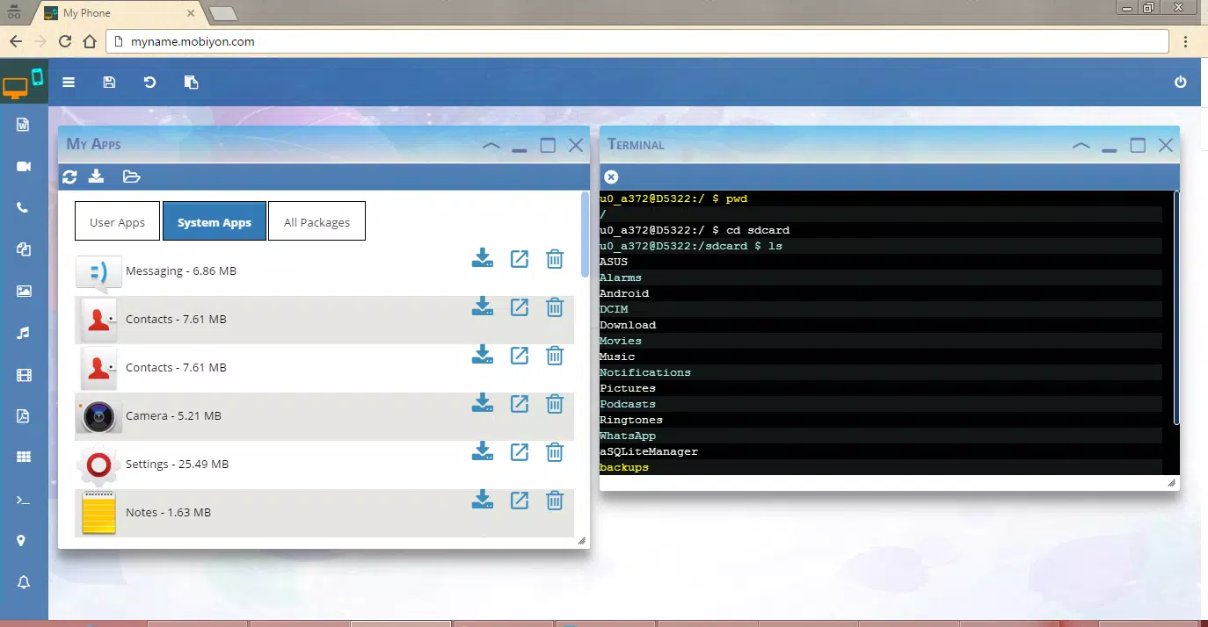Open the location pin sidebar icon
This screenshot has height=627, width=1208.
tap(23, 541)
